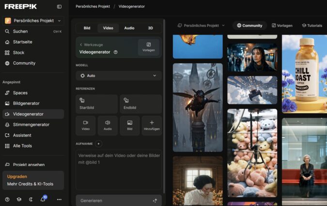This screenshot has height=206, width=327.
Task: Collapse the sidebar with the panel icon
Action: point(59,6)
